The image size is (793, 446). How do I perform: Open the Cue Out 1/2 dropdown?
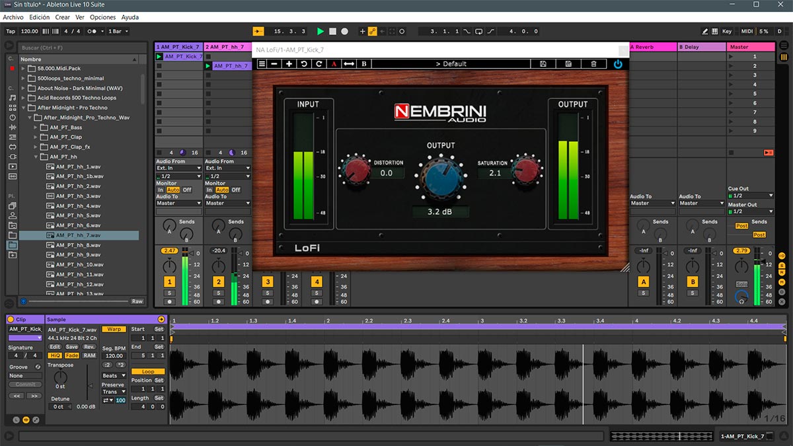click(751, 196)
